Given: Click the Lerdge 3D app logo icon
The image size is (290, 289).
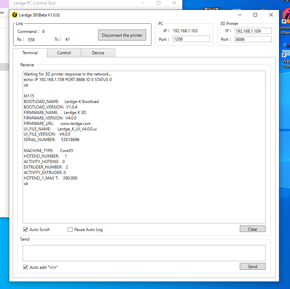Looking at the screenshot, I should [15, 15].
